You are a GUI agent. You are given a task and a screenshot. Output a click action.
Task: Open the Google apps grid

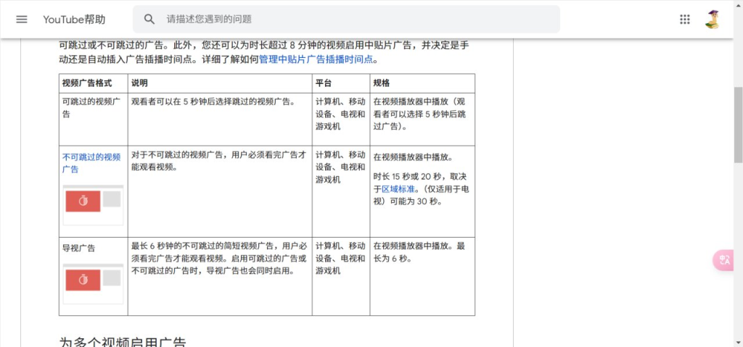pyautogui.click(x=684, y=20)
